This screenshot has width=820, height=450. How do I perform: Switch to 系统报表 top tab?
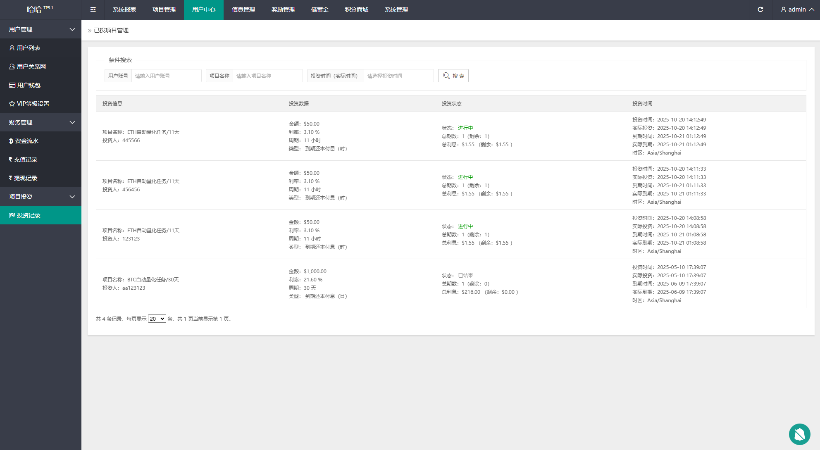(124, 10)
